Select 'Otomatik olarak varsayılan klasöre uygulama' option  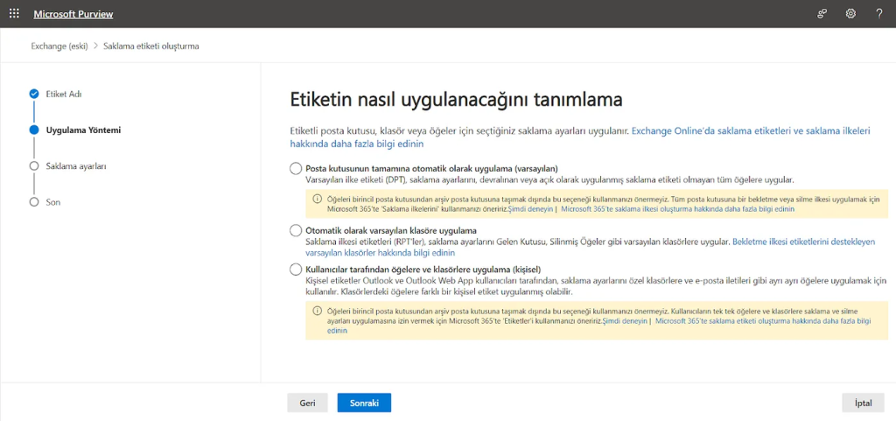[x=295, y=230]
